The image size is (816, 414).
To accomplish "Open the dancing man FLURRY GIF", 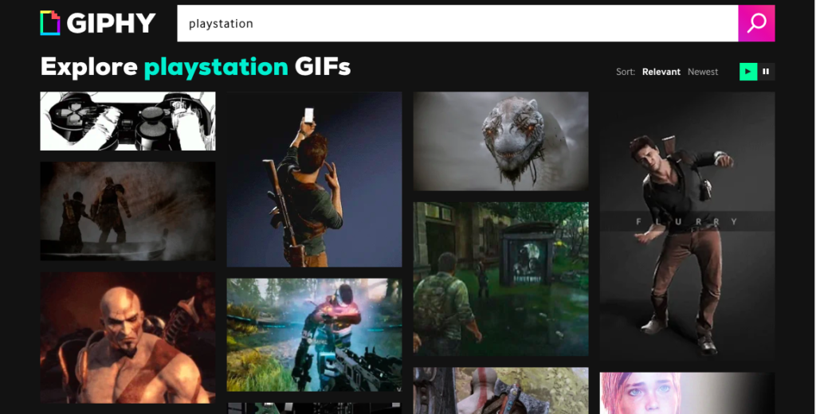I will (687, 226).
